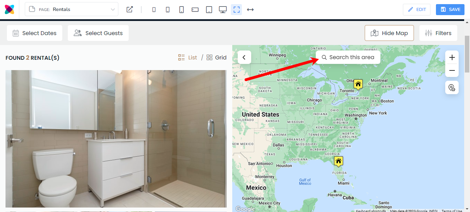Click the colorful app logo
The width and height of the screenshot is (470, 212).
[x=9, y=9]
